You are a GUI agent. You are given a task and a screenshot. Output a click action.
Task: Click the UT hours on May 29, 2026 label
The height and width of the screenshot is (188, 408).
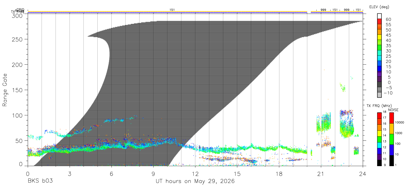point(195,181)
